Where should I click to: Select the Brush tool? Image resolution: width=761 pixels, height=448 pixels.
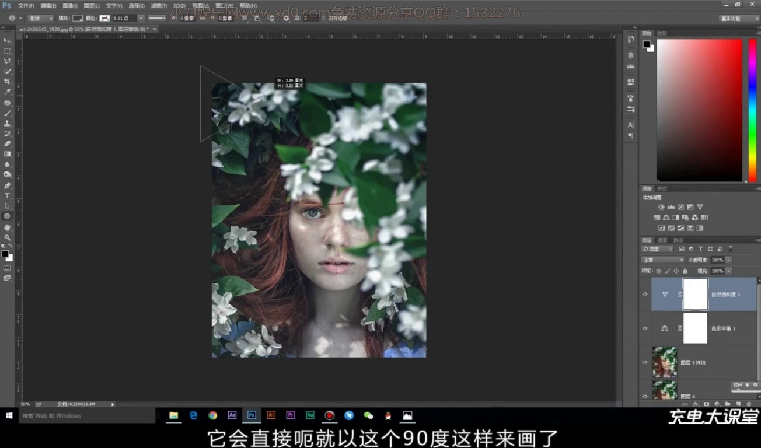[8, 113]
